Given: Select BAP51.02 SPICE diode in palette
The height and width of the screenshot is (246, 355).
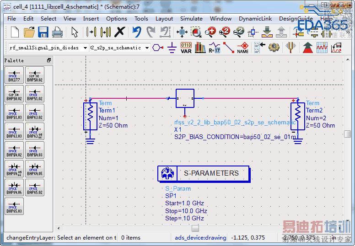Looking at the screenshot, I should 35,94.
